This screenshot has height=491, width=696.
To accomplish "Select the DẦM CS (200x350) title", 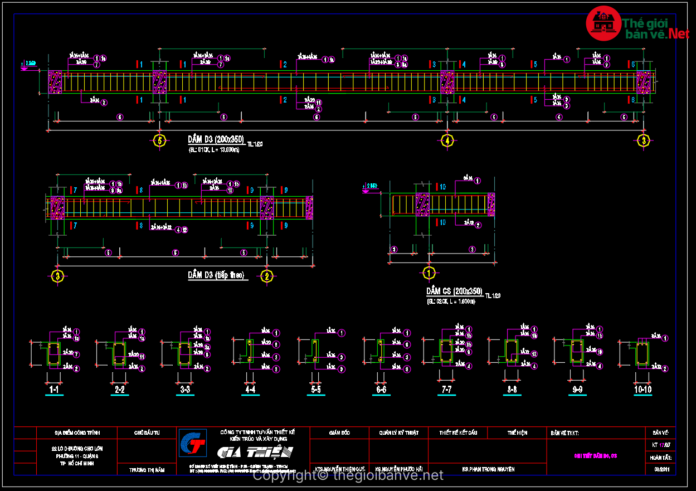I will click(x=454, y=291).
